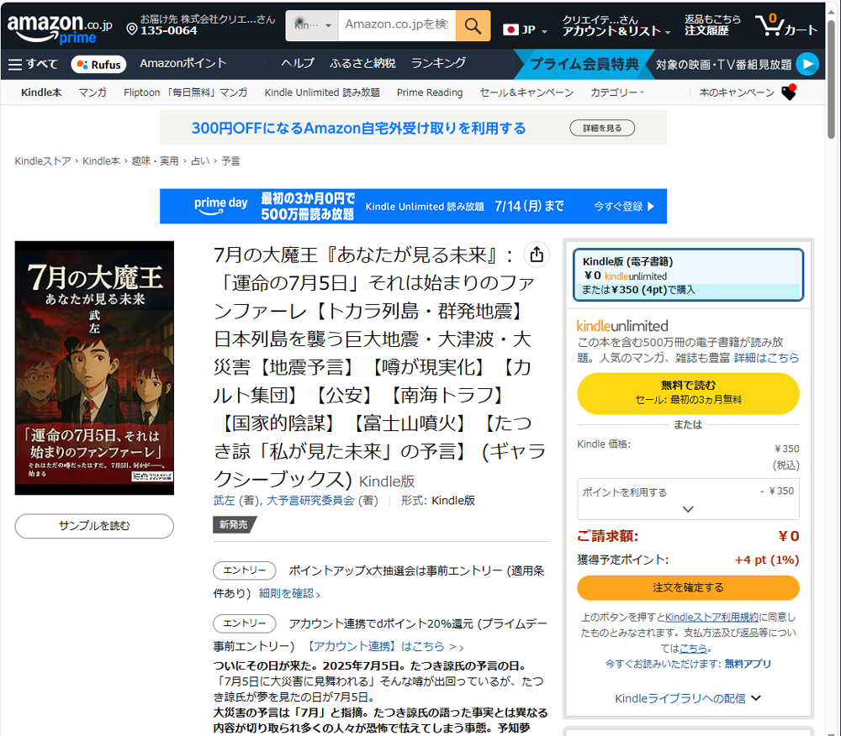Expand the ポイントを利用する section
This screenshot has width=841, height=736.
pyautogui.click(x=688, y=499)
